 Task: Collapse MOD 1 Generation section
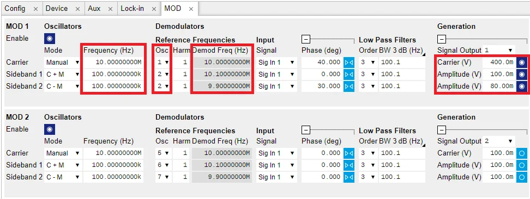(442, 40)
